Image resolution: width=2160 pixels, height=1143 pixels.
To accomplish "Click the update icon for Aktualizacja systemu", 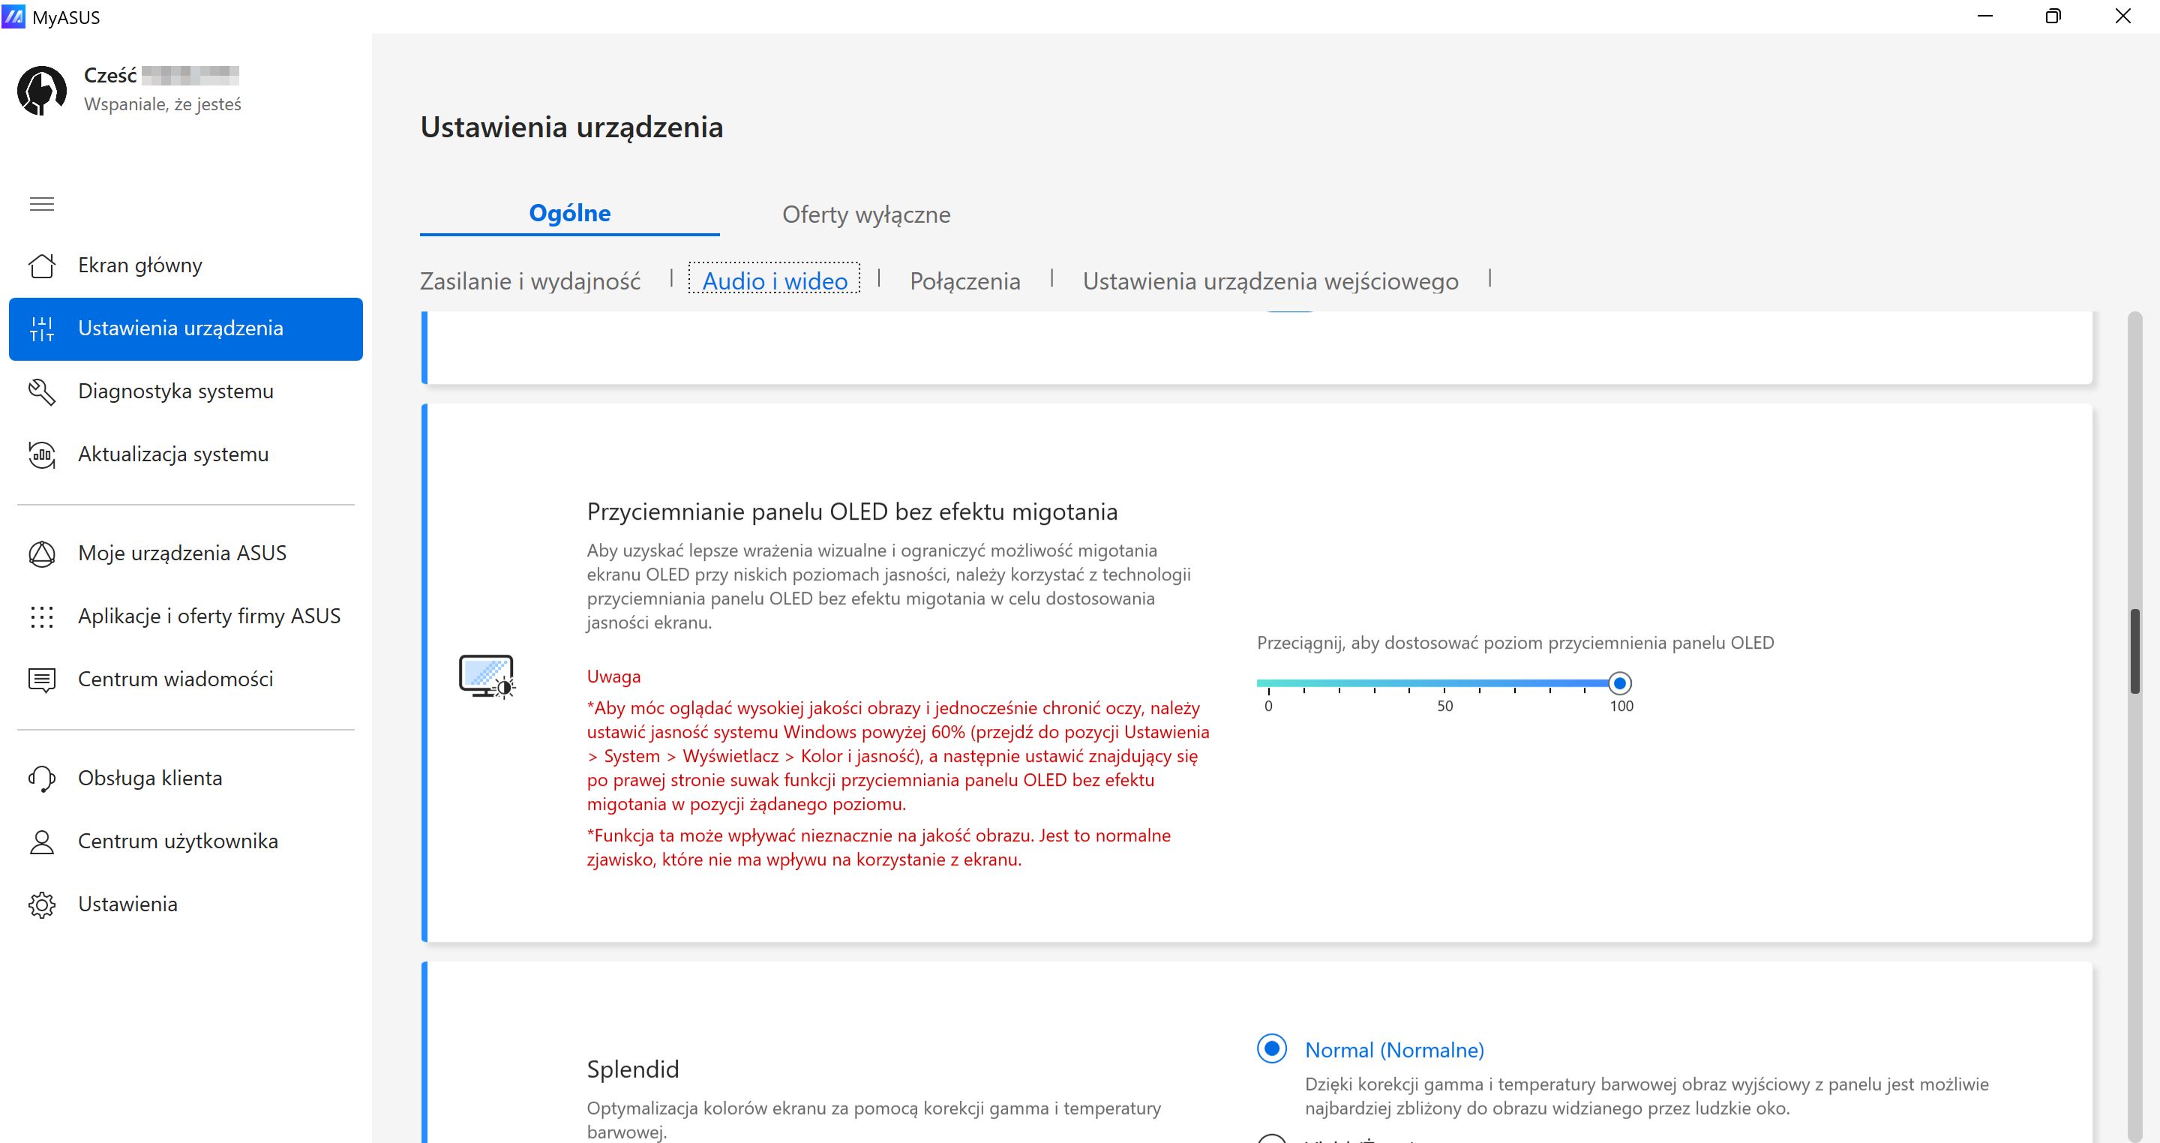I will (42, 454).
